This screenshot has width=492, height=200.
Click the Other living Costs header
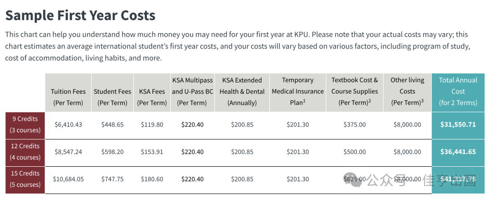[407, 92]
